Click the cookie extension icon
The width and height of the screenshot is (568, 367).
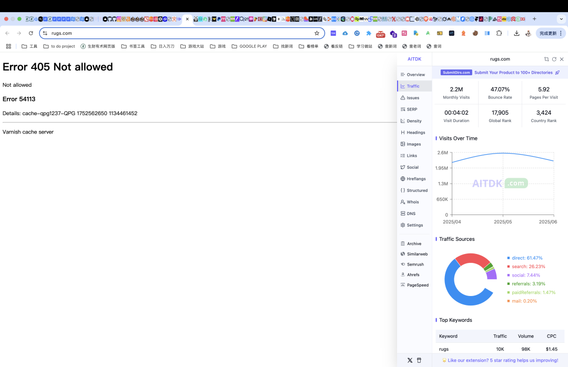475,33
